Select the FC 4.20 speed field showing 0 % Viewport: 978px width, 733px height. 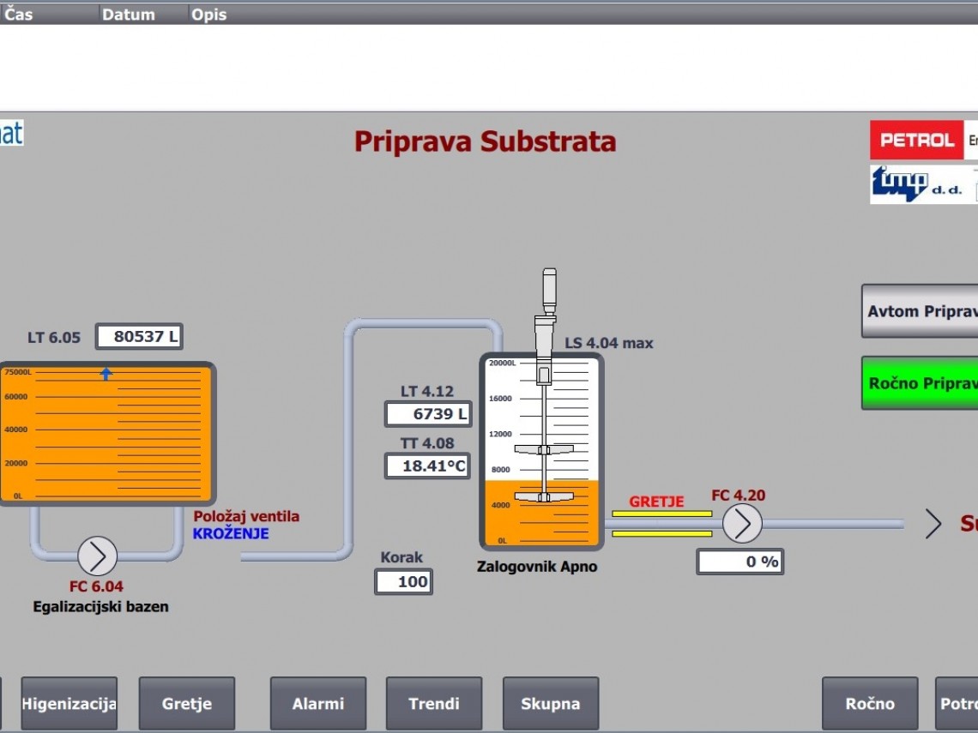(x=740, y=562)
